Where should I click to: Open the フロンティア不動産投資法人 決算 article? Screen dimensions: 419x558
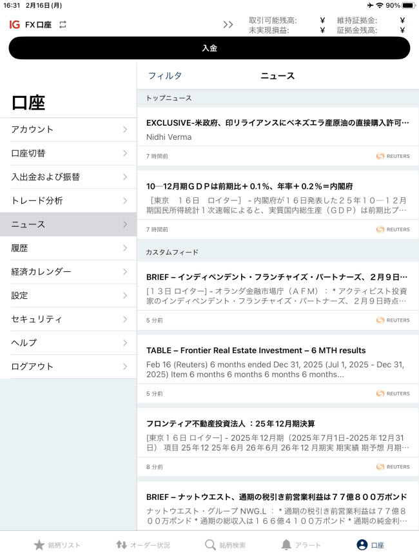278,443
